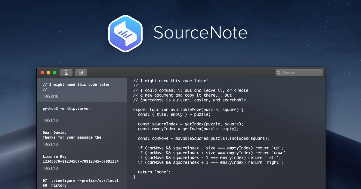Click the line returning 'up'
This screenshot has height=189, width=361.
[211, 148]
